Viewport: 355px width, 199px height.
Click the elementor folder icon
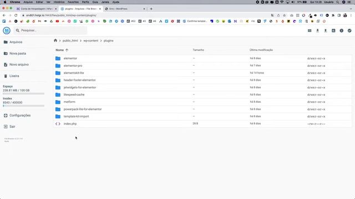click(x=58, y=59)
